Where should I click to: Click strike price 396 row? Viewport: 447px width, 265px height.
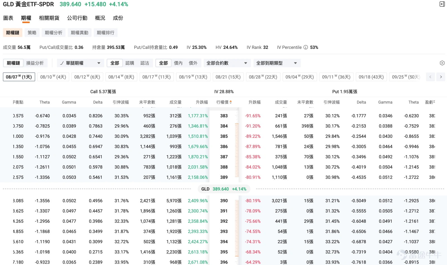[x=224, y=262]
